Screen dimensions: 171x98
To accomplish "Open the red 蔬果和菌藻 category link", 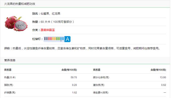I will click(x=48, y=30).
